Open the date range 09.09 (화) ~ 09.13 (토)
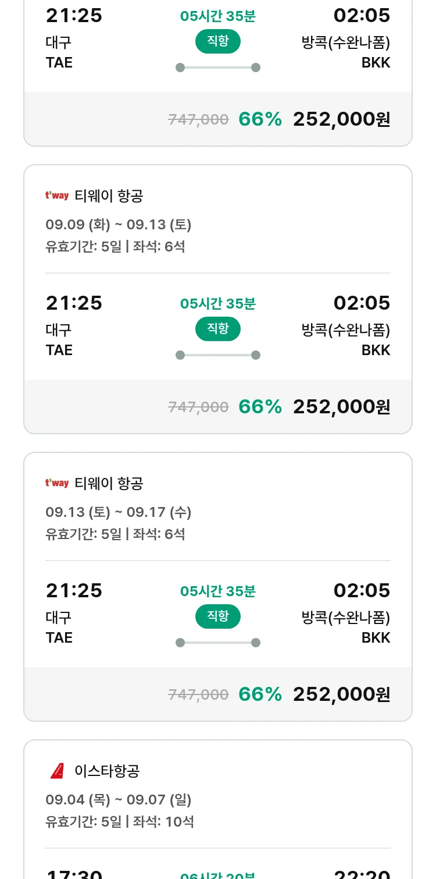The image size is (436, 879). 119,225
